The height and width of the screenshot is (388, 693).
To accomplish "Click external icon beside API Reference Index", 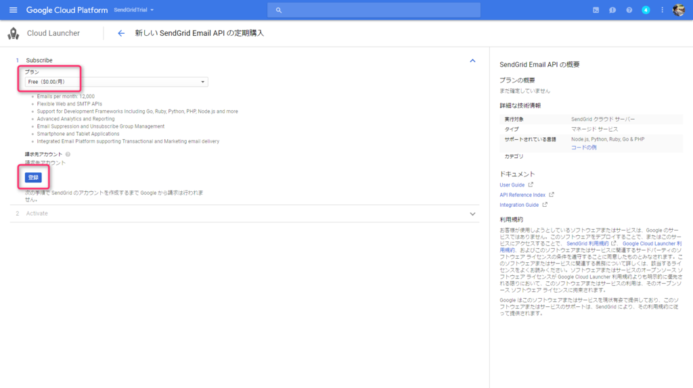I will pyautogui.click(x=551, y=194).
